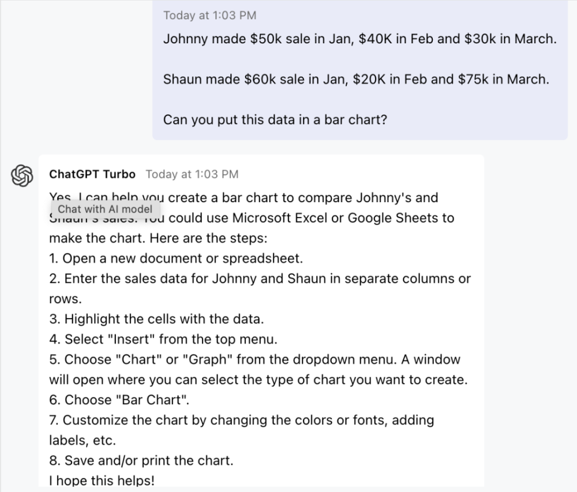Screen dimensions: 577x492
Task: Click step 2 "Enter the sales data"
Action: click(260, 279)
